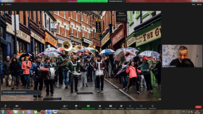Open uTorrent from the taskbar
Screen dimensions: 203x114
[36, 112]
